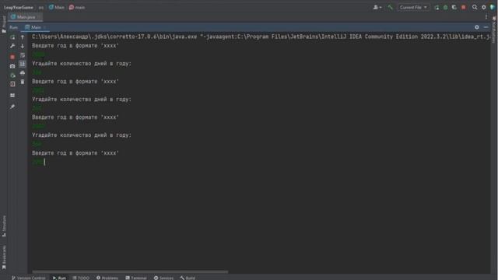Image resolution: width=498 pixels, height=280 pixels.
Task: Dump threads with the camera icon
Action: (12, 66)
